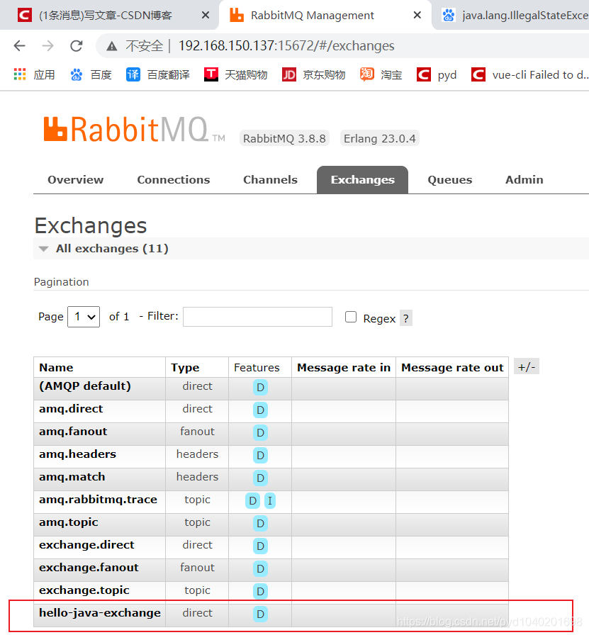The width and height of the screenshot is (589, 635).
Task: Switch to the Connections tab
Action: point(174,180)
